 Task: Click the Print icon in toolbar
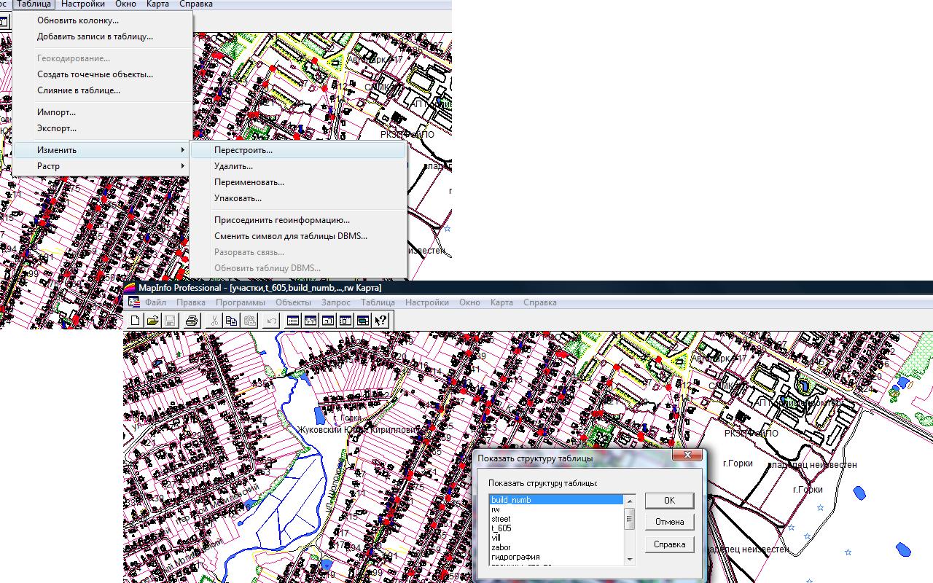(x=191, y=321)
